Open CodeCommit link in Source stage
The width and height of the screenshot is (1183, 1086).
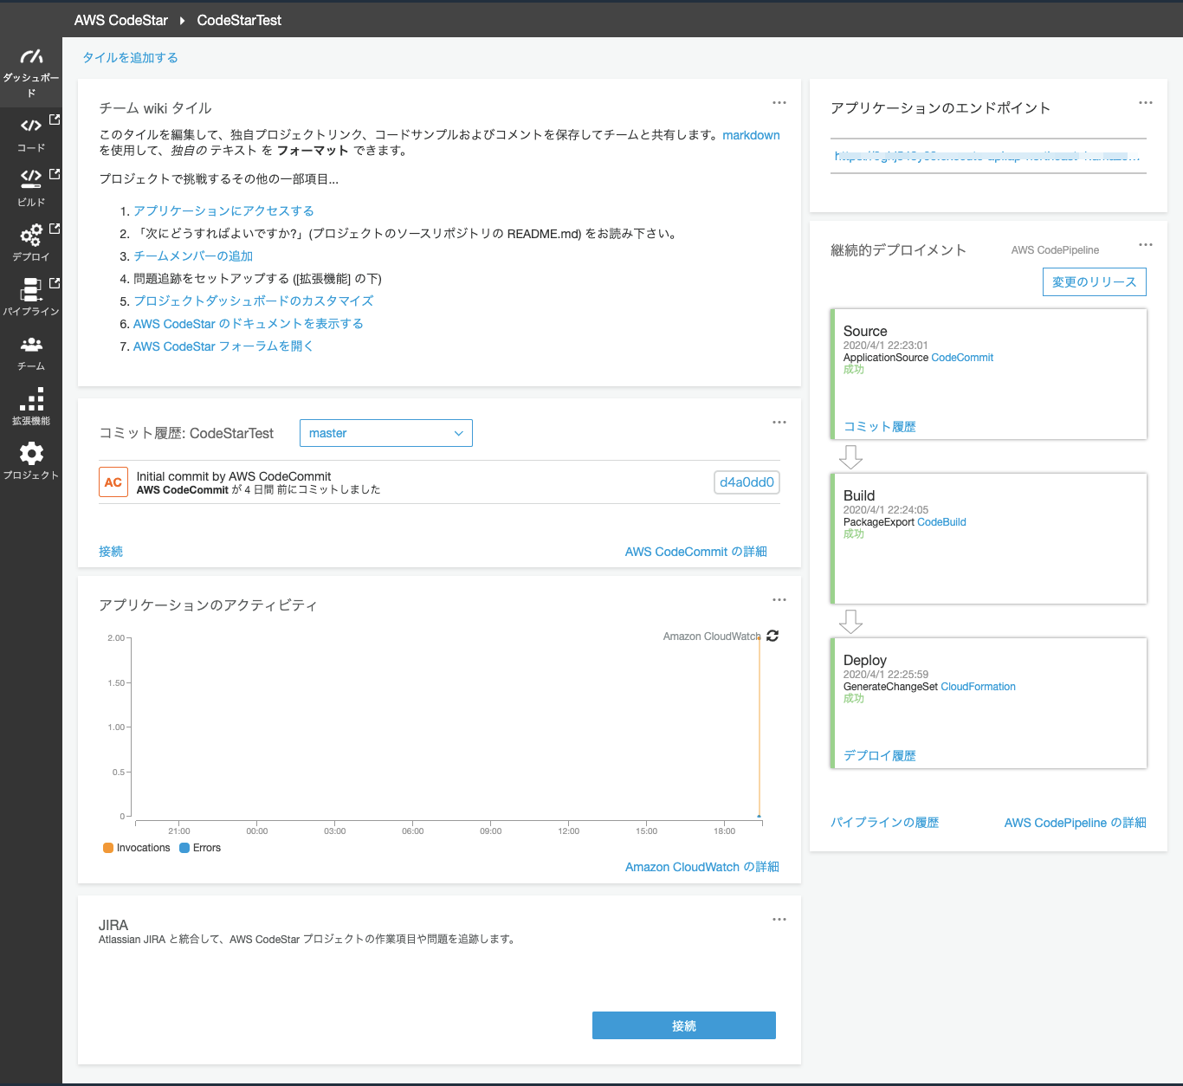click(962, 357)
